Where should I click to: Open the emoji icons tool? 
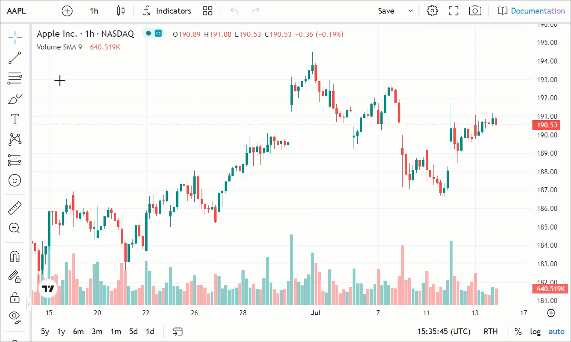[15, 181]
